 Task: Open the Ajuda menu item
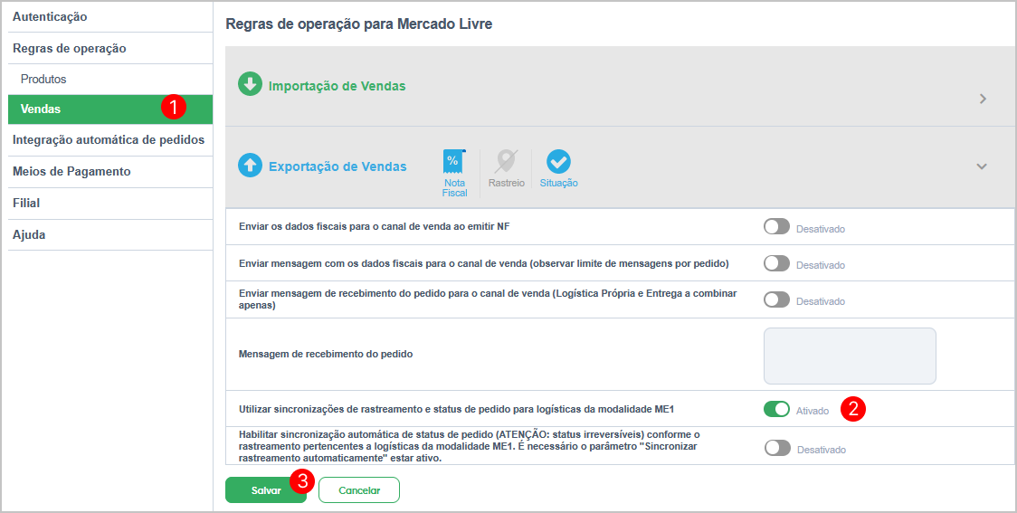tap(110, 234)
